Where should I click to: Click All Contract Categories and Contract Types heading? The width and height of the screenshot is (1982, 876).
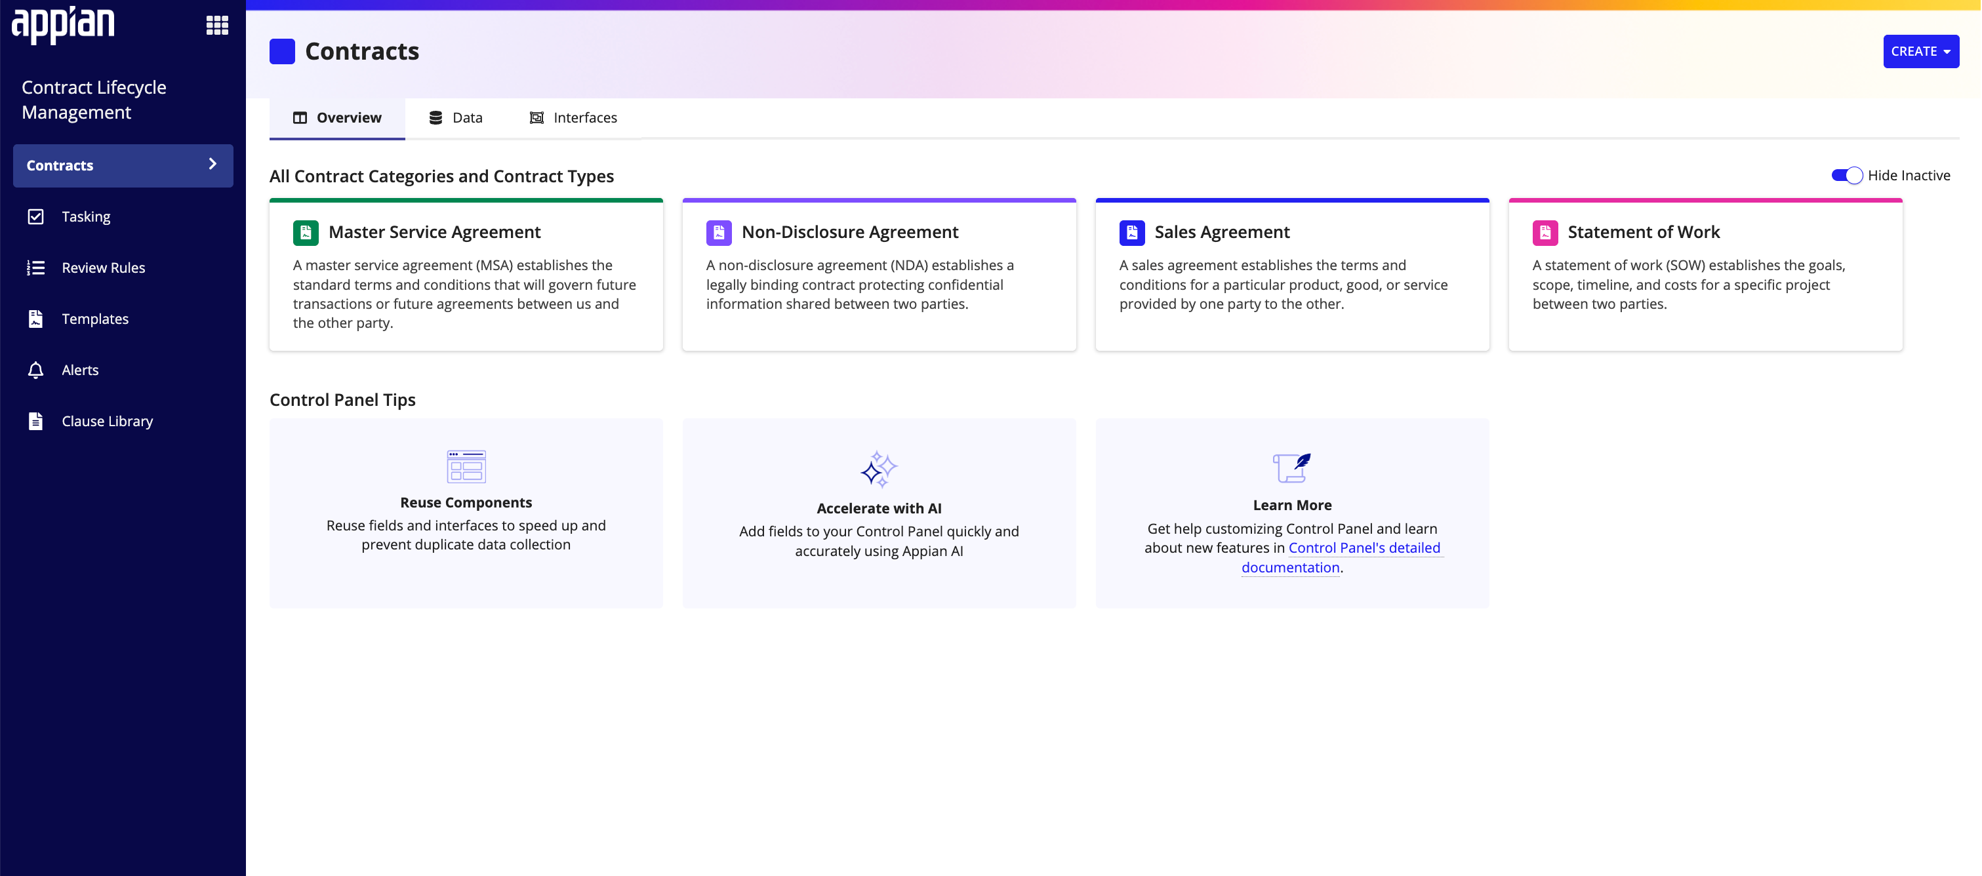pyautogui.click(x=441, y=176)
